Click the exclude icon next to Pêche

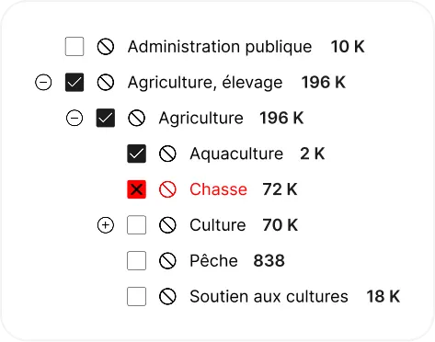(x=167, y=261)
